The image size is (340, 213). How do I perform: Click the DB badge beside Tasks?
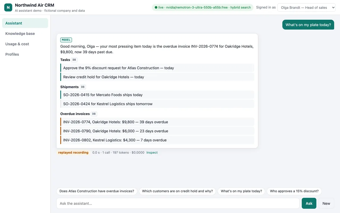(74, 60)
